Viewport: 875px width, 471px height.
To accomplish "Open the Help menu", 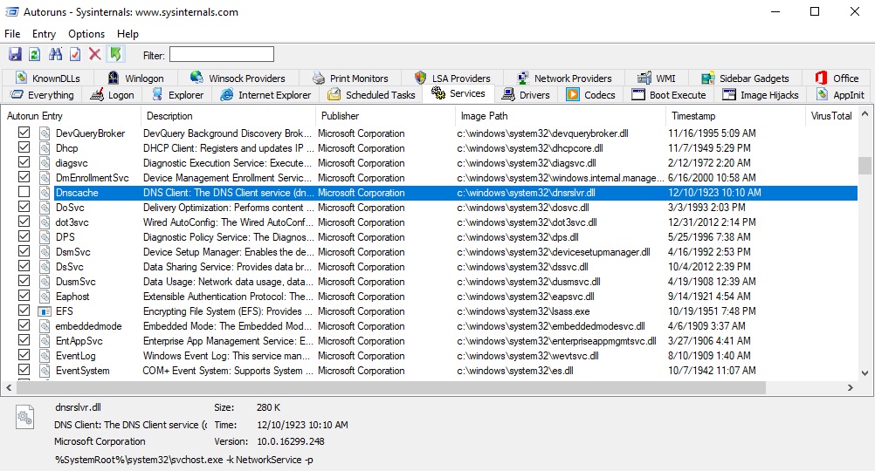I will 127,34.
